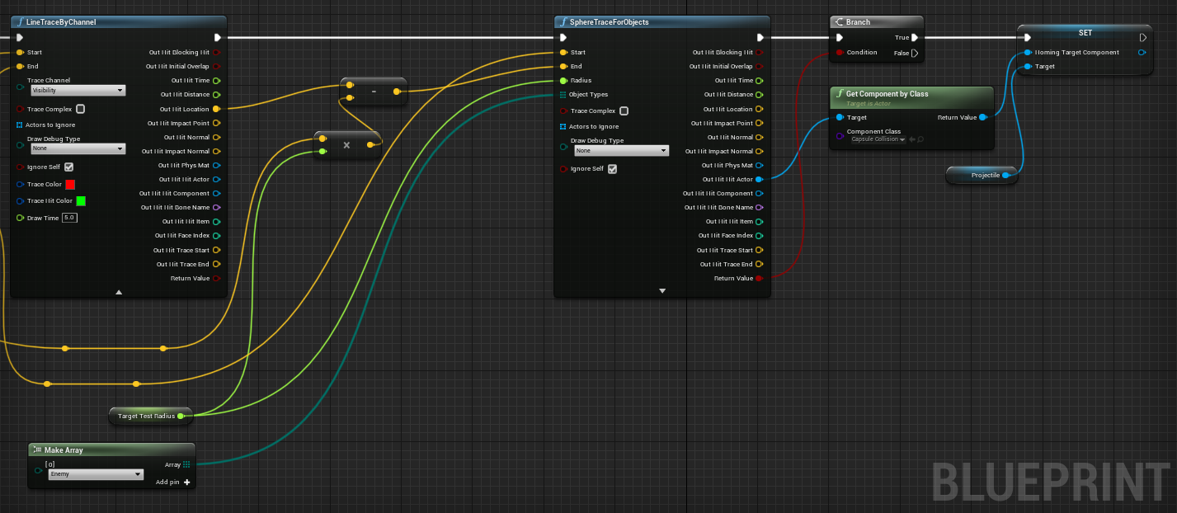The height and width of the screenshot is (513, 1177).
Task: Toggle Trace Complex checkbox in LineTraceByChannel
Action: point(80,109)
